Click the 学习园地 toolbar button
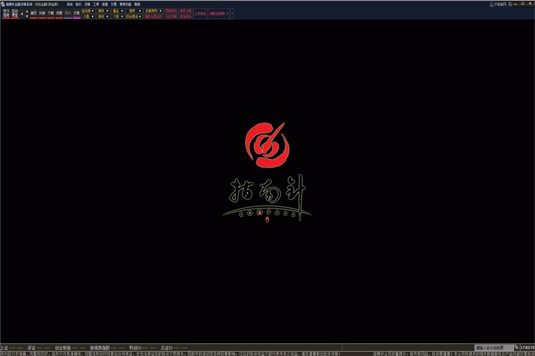 click(6, 13)
